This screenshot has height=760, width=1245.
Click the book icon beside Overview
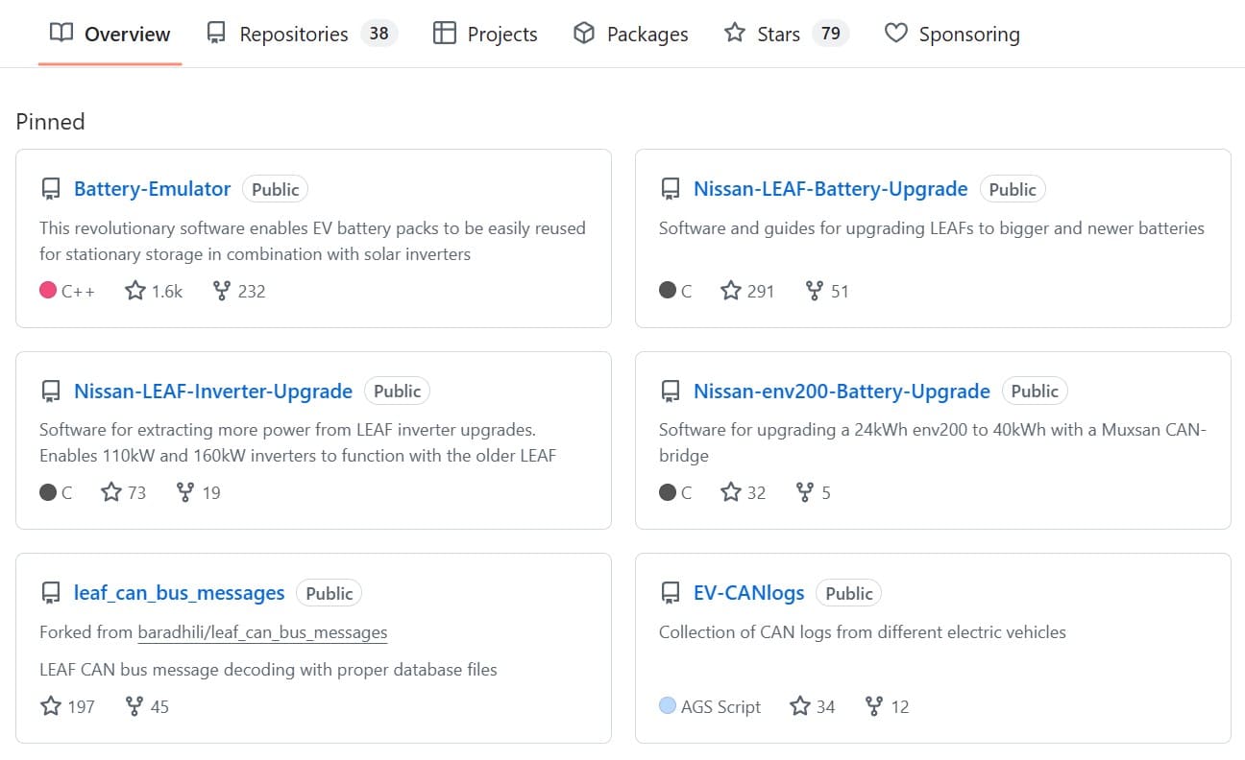tap(61, 34)
